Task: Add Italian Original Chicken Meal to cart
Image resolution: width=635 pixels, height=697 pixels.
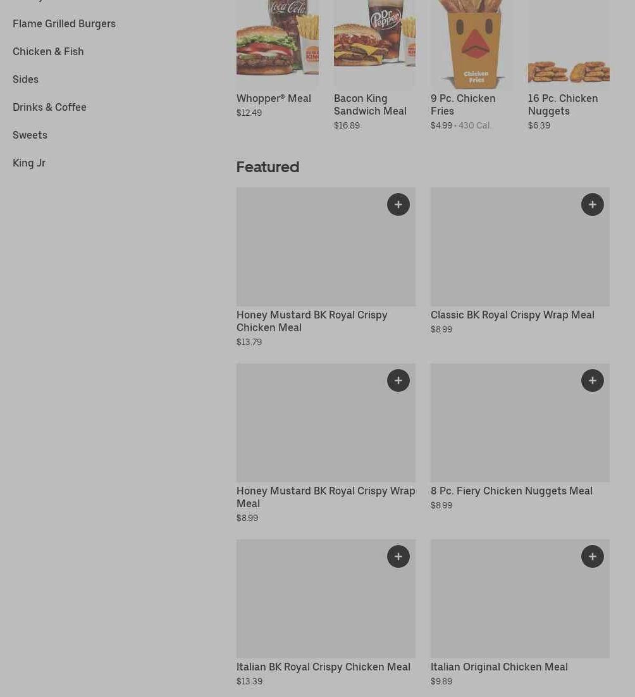Action: click(593, 556)
